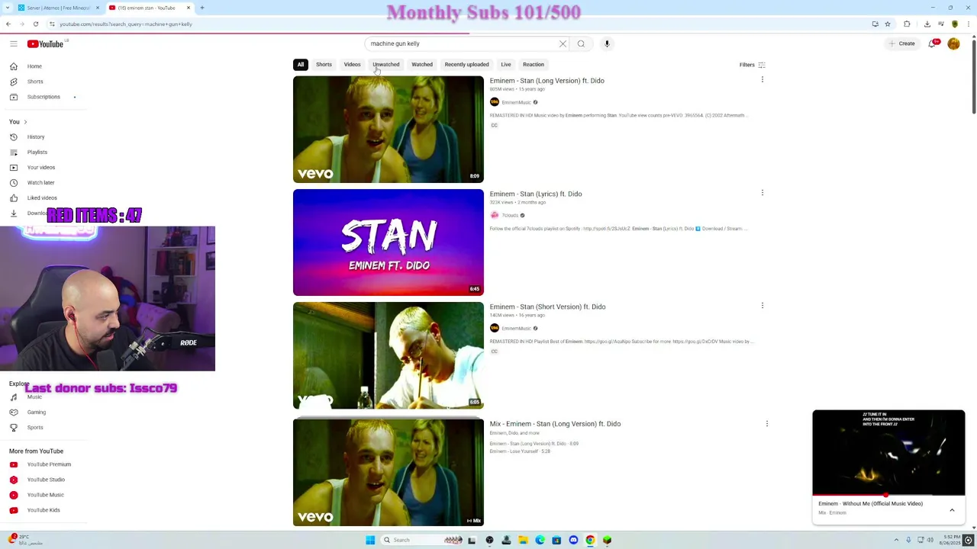Open the search Filters panel
This screenshot has height=549, width=977.
coord(752,65)
